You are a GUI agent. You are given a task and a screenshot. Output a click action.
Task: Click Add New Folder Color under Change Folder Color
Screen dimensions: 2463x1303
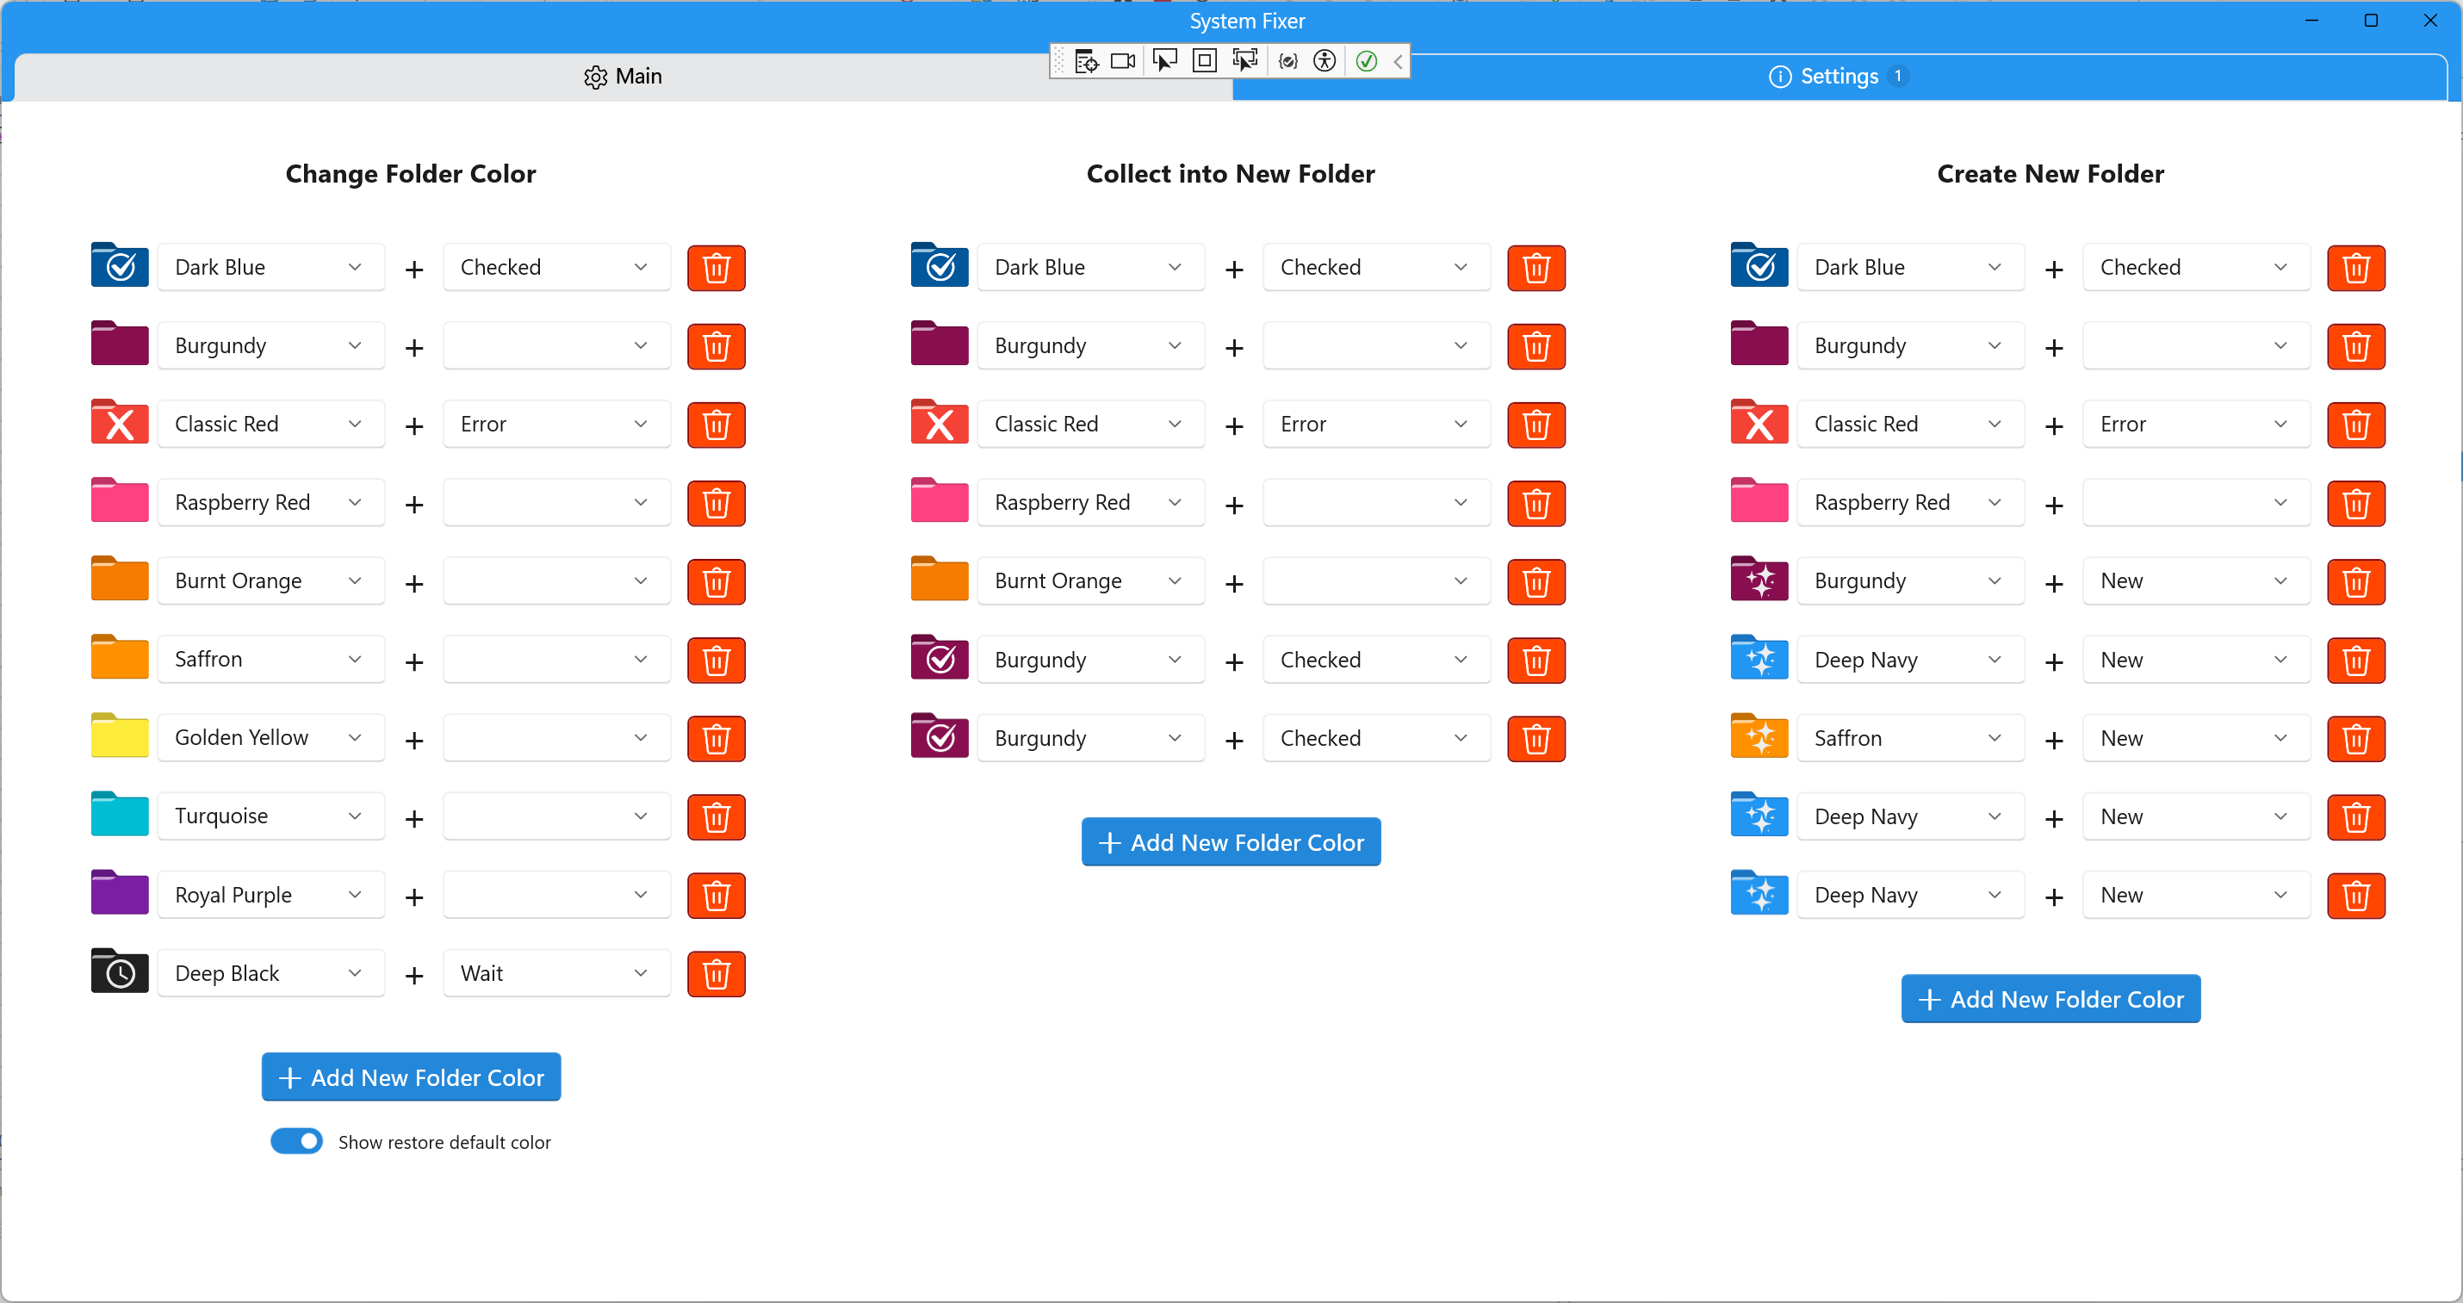click(410, 1077)
